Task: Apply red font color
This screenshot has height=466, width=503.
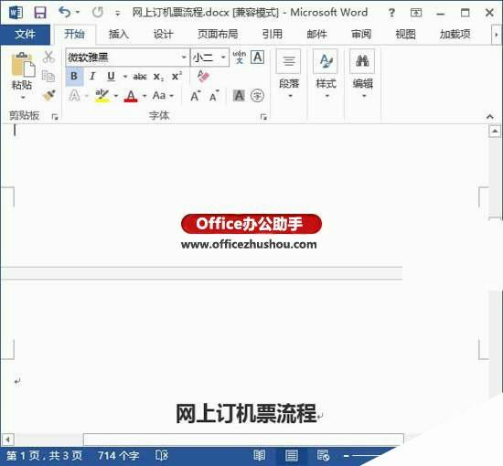Action: click(131, 96)
